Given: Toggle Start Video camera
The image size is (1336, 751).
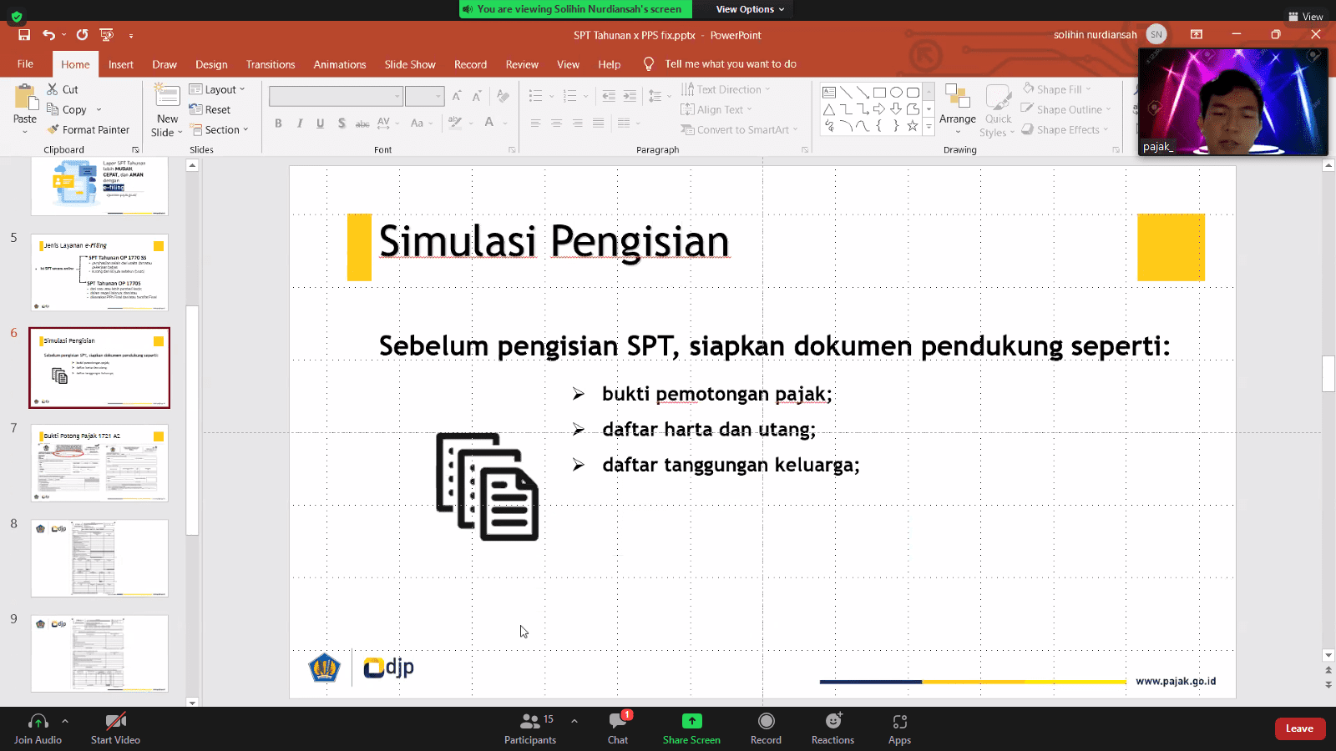Looking at the screenshot, I should click(x=115, y=728).
